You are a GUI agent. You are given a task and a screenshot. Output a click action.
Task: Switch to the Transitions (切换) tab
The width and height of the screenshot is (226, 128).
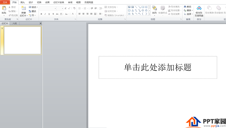coord(39,2)
